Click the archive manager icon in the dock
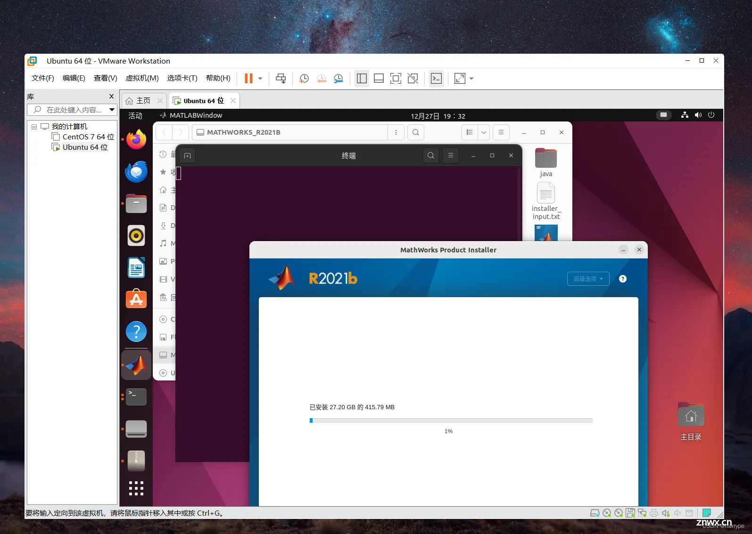Image resolution: width=752 pixels, height=534 pixels. pyautogui.click(x=136, y=461)
